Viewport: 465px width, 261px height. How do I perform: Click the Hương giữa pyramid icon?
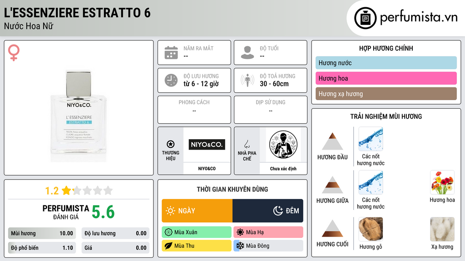coord(332,185)
